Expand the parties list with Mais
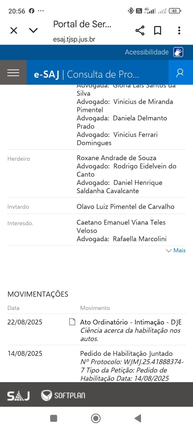 tap(176, 250)
